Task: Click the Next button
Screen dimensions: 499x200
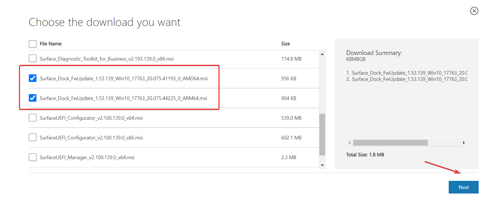Action: click(463, 187)
